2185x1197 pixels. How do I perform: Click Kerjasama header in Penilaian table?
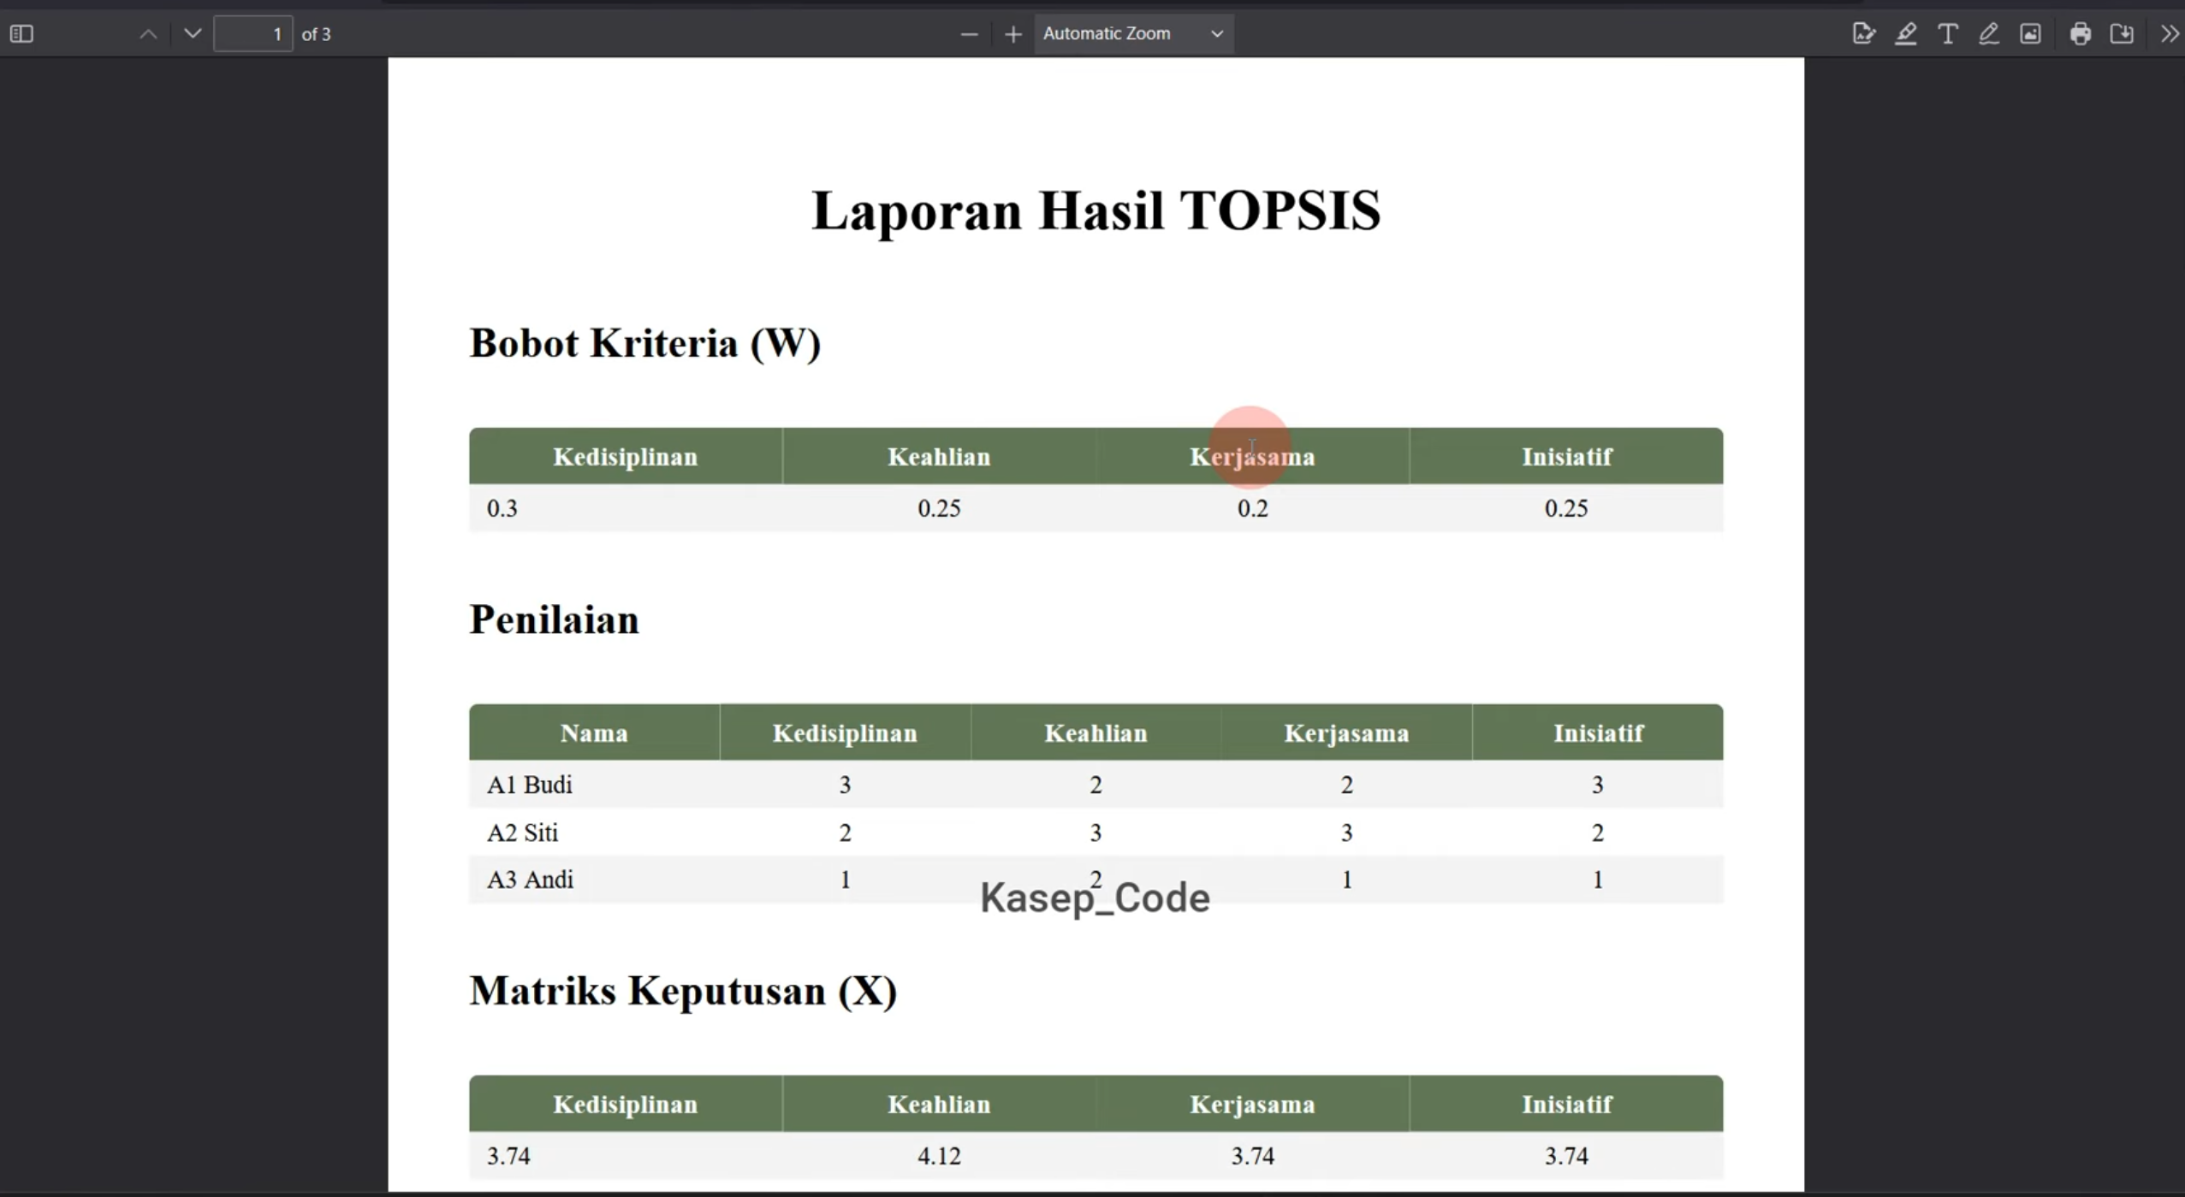click(x=1346, y=733)
